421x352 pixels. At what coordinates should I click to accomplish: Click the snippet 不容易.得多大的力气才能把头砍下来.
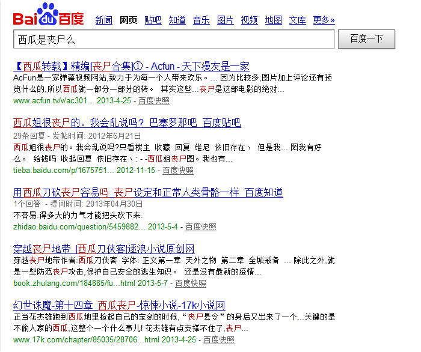[78, 215]
